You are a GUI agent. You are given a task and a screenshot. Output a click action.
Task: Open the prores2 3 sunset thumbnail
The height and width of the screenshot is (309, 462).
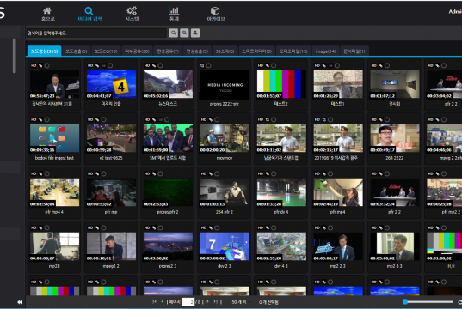pos(168,246)
